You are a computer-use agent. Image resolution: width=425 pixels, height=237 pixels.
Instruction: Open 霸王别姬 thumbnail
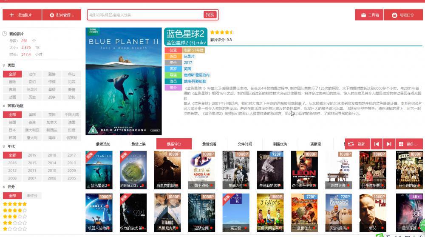click(x=201, y=170)
